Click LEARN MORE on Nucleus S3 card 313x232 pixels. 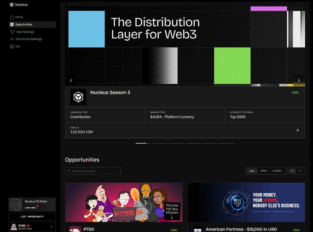tap(30, 208)
